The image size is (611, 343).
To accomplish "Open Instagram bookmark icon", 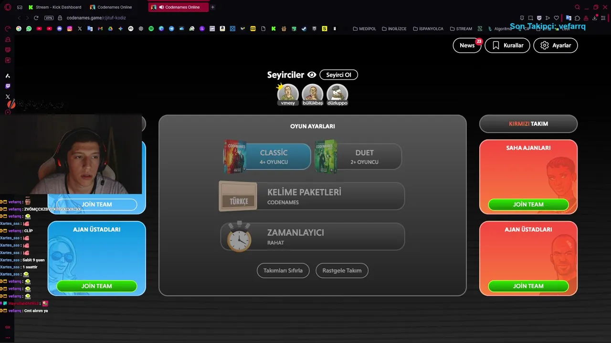I will pyautogui.click(x=69, y=29).
